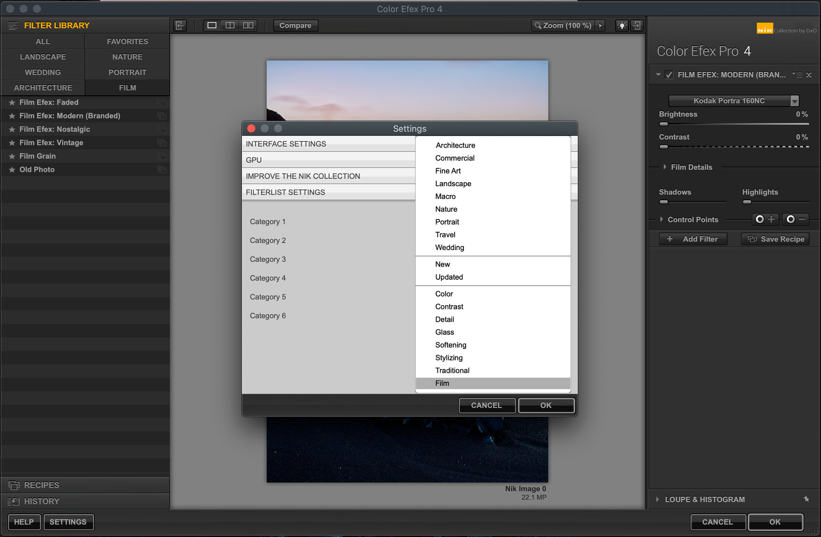Click the Filter Library list icon
Viewport: 821px width, 537px height.
(x=13, y=26)
